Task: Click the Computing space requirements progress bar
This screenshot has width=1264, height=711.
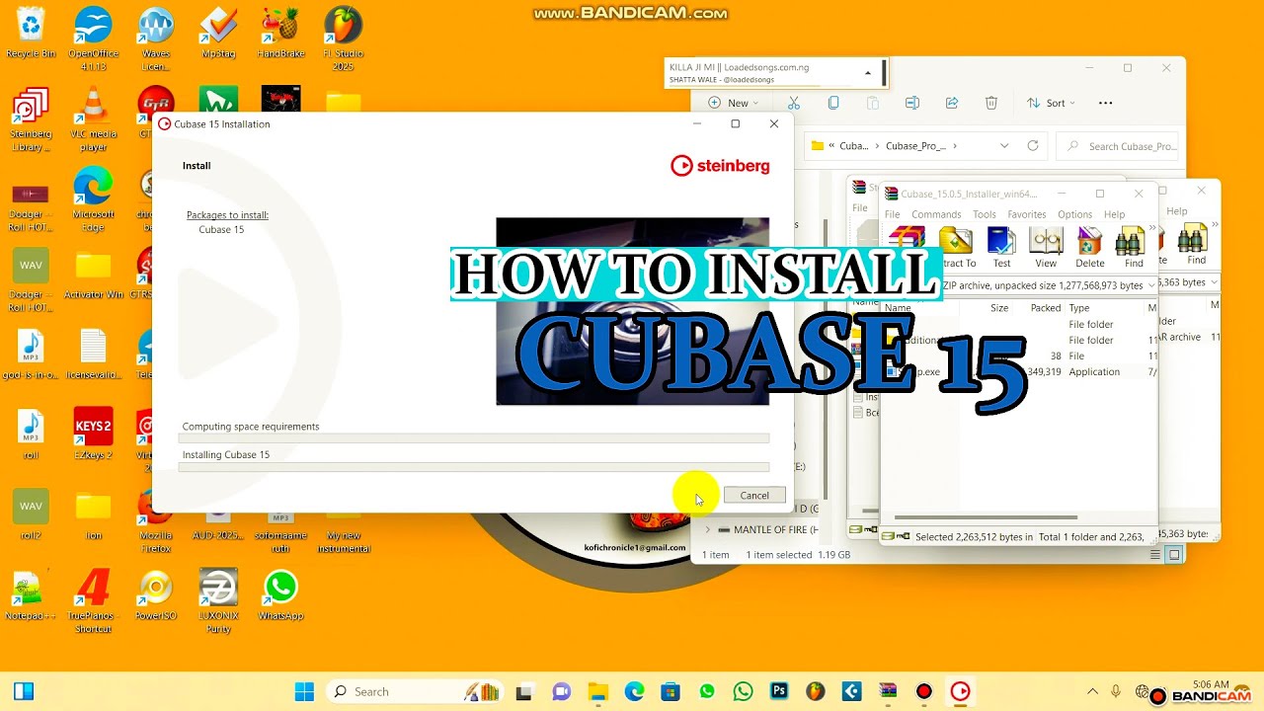Action: point(474,438)
